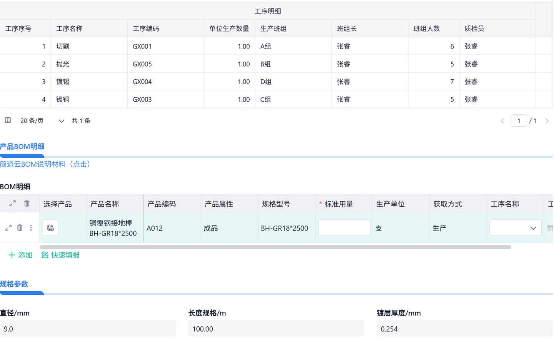Delete the BOM row using the trash icon
The width and height of the screenshot is (554, 339).
pos(20,227)
